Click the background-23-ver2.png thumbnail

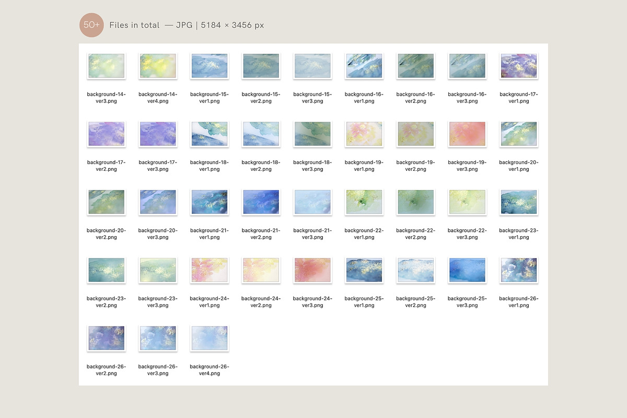107,270
